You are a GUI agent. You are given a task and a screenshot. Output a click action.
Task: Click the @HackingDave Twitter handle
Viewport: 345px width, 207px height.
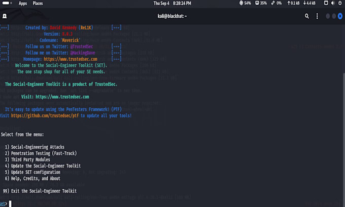83,53
